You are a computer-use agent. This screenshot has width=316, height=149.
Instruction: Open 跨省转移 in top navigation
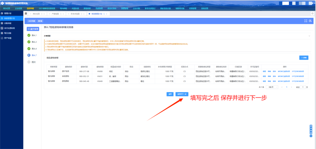87,8
